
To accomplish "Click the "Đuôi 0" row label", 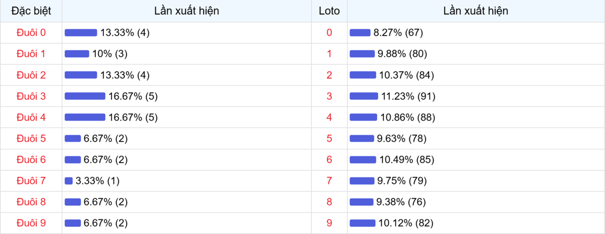I will click(31, 33).
